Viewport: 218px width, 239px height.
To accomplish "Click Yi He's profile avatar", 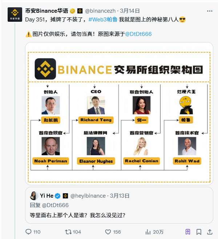I will tap(34, 196).
